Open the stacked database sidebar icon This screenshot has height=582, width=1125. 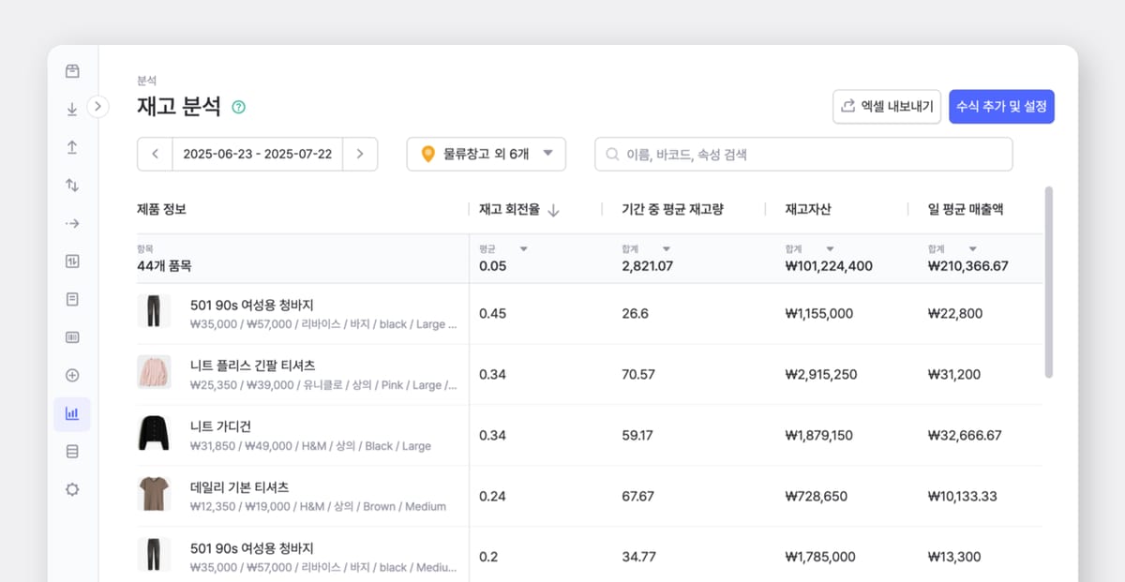tap(72, 452)
